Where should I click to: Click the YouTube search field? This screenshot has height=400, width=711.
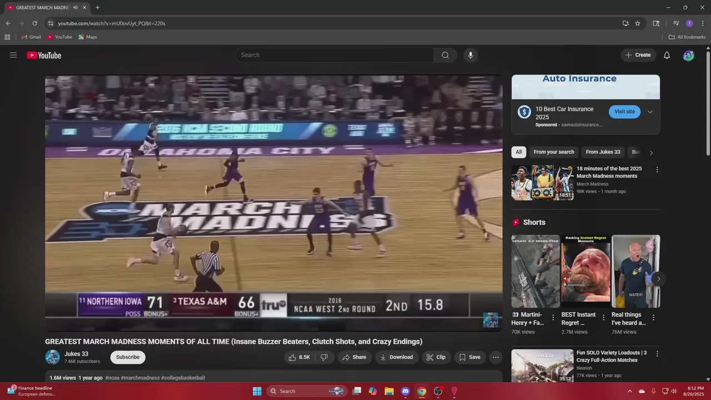tap(334, 55)
